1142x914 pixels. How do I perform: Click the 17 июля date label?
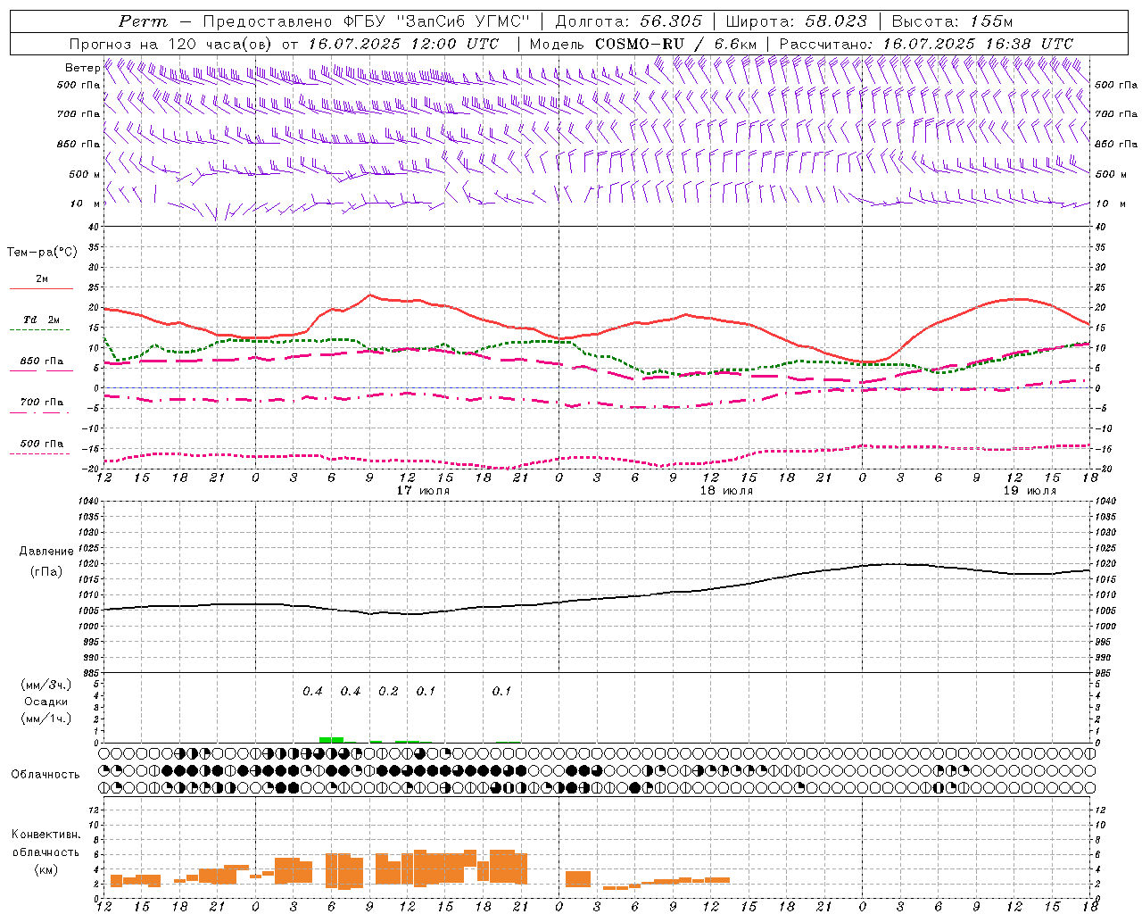point(424,491)
